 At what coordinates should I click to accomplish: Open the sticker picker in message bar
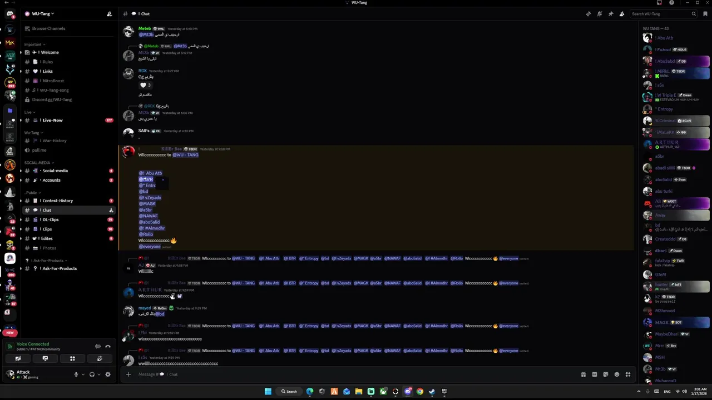[606, 374]
